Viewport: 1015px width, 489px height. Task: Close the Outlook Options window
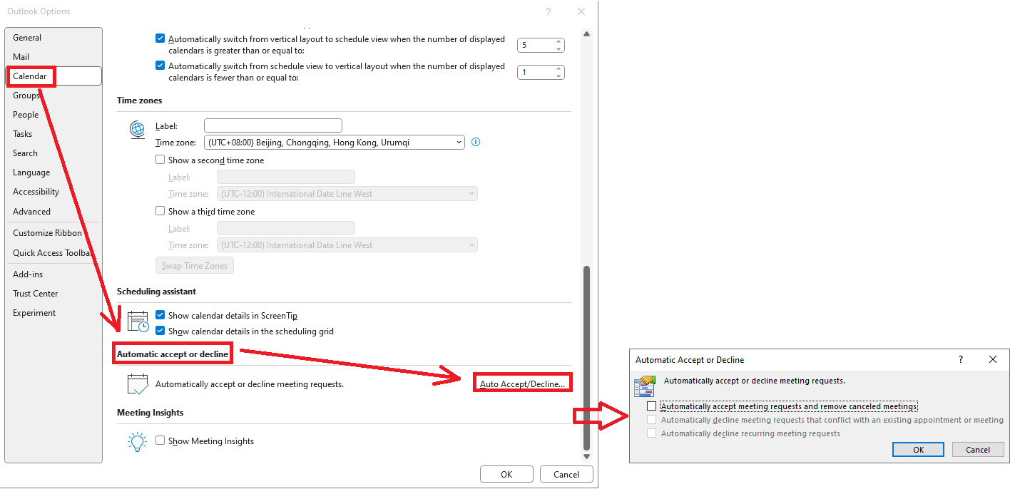coord(581,11)
